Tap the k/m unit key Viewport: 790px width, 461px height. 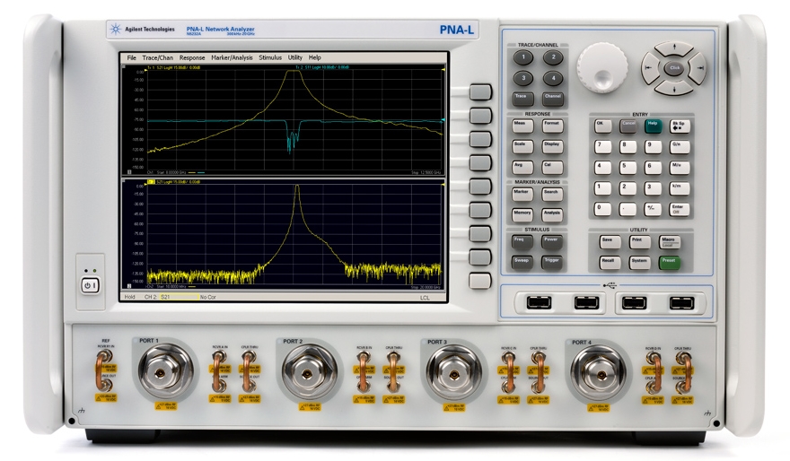(x=680, y=188)
